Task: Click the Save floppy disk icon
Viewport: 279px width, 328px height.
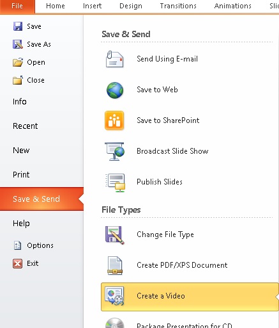Action: tap(18, 26)
